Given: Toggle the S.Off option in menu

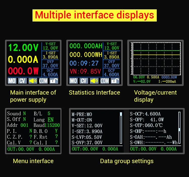Looking at the screenshot, I should (24, 119).
